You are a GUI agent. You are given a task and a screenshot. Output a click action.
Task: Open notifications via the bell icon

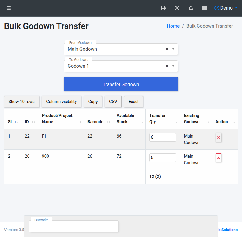[191, 8]
